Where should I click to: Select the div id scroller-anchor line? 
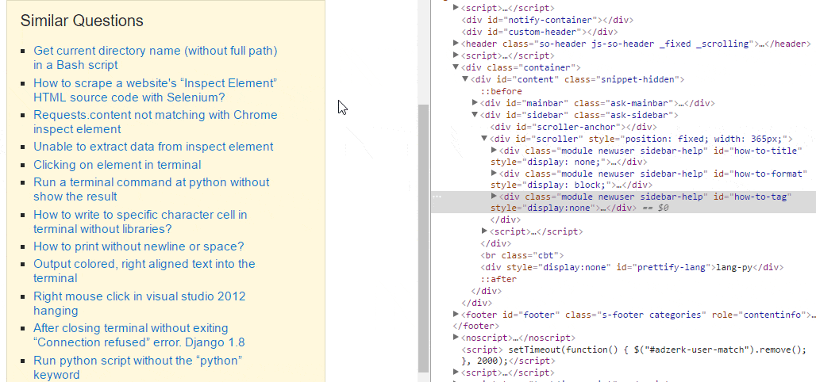point(574,127)
